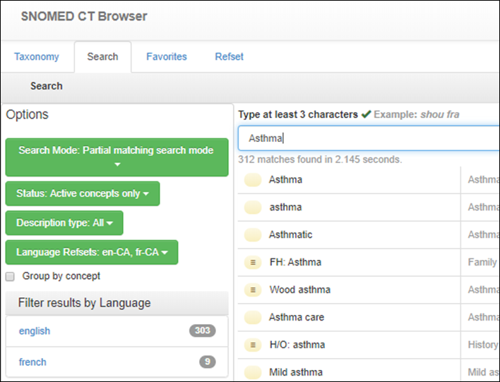Open the Taxonomy tab
Viewport: 500px width, 382px height.
[x=37, y=56]
